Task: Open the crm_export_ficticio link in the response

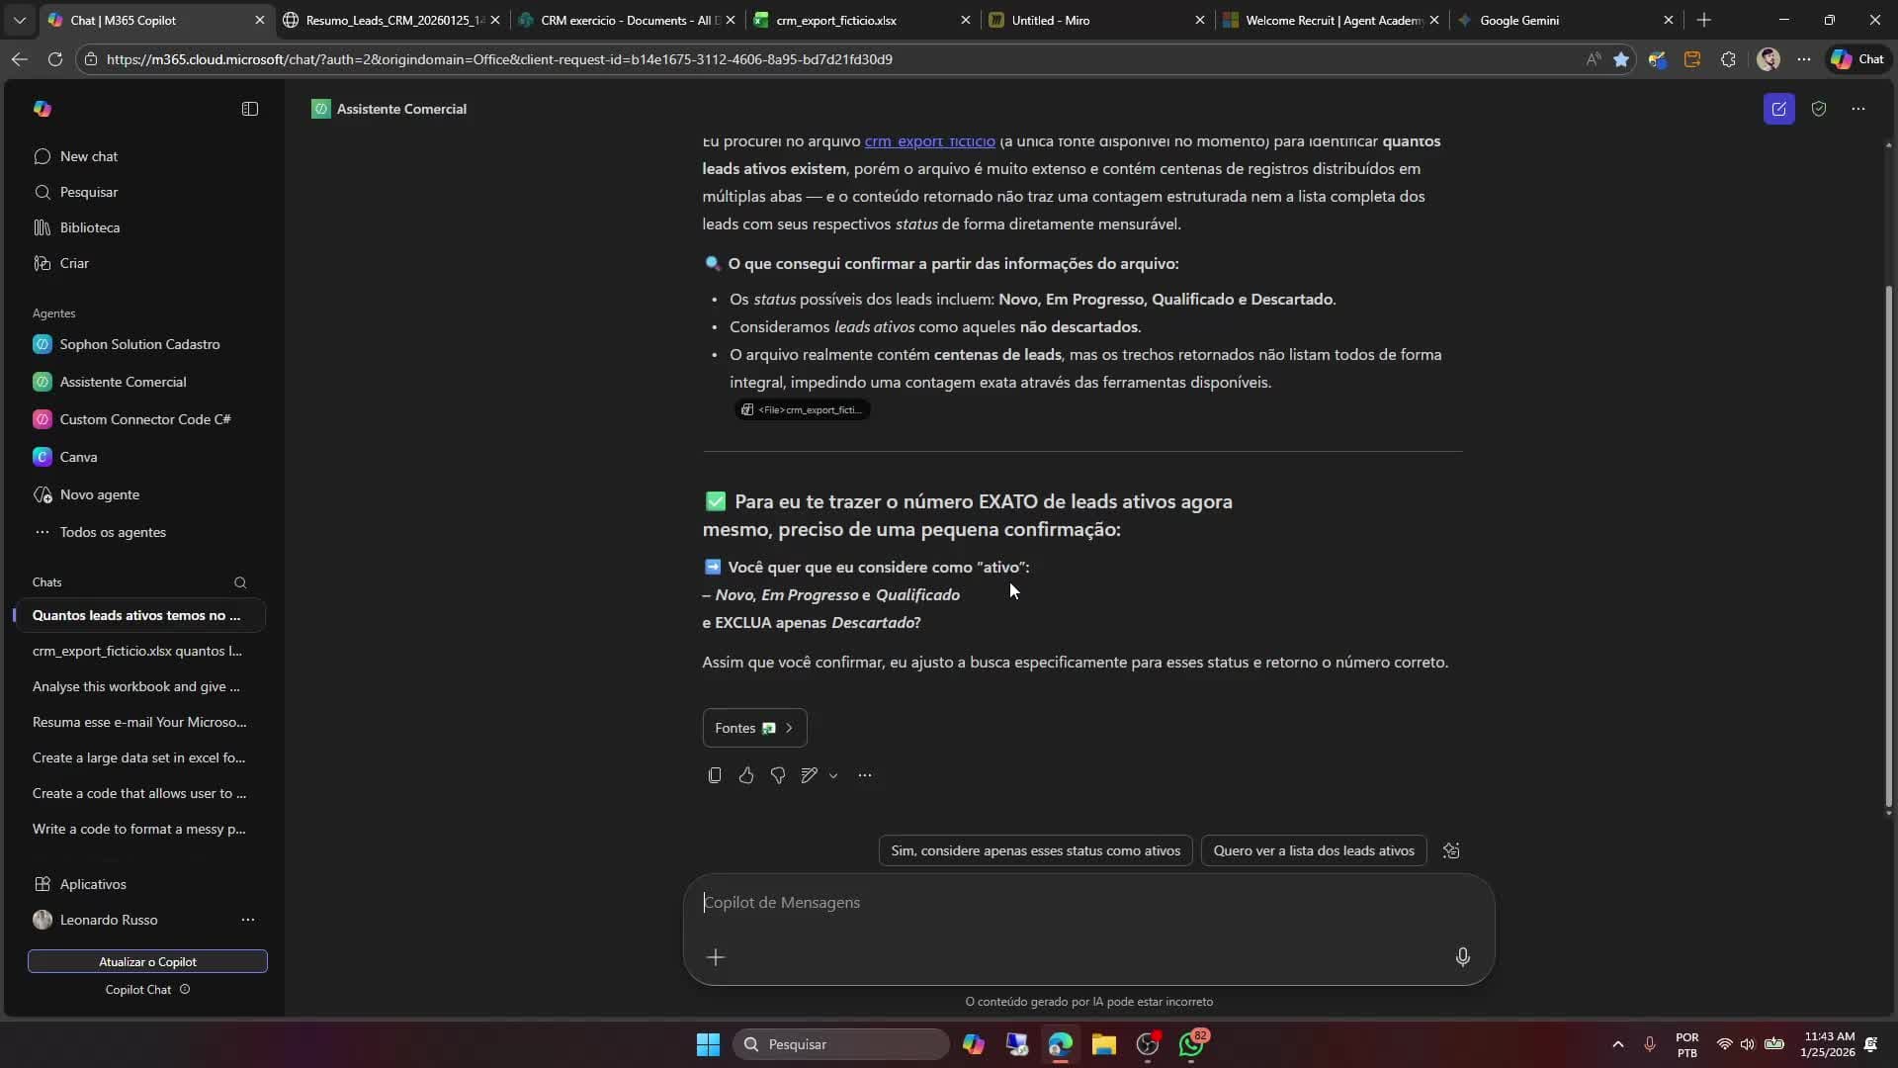Action: point(930,141)
